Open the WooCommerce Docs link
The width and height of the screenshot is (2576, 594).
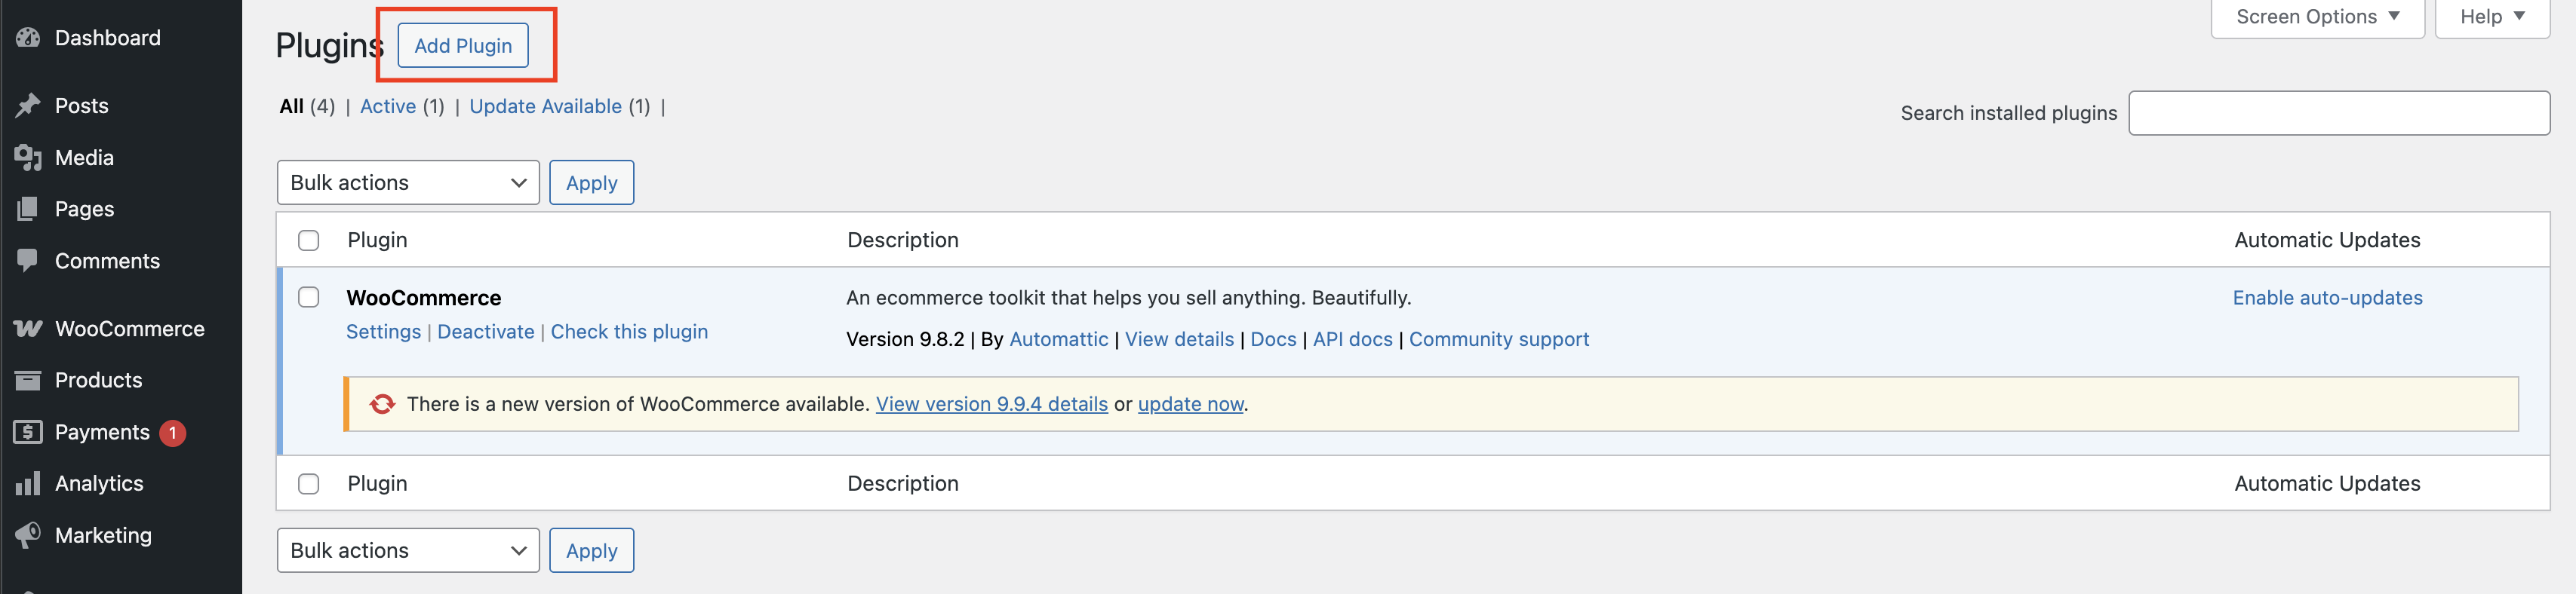(1274, 339)
